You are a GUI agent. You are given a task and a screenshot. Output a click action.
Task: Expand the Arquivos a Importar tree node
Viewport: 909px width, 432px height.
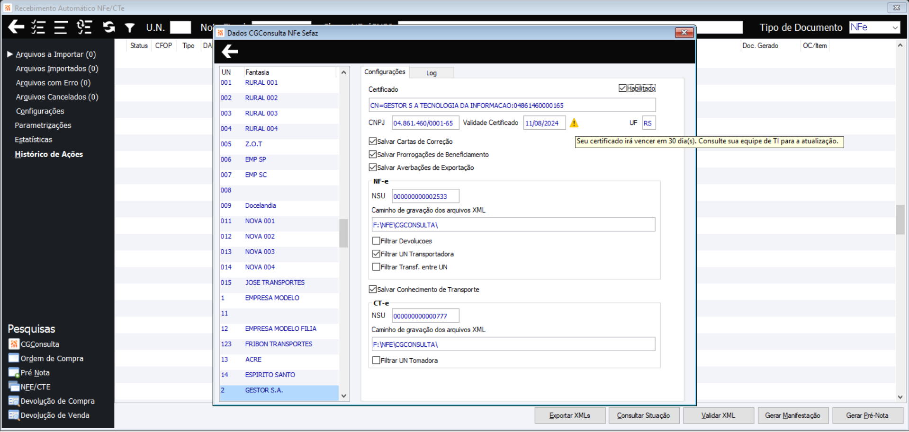click(10, 54)
